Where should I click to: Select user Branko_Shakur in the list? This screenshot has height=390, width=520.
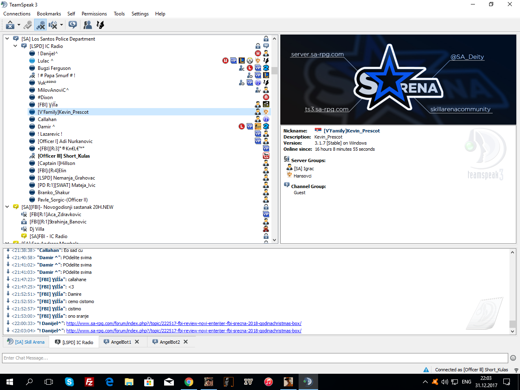pos(54,193)
